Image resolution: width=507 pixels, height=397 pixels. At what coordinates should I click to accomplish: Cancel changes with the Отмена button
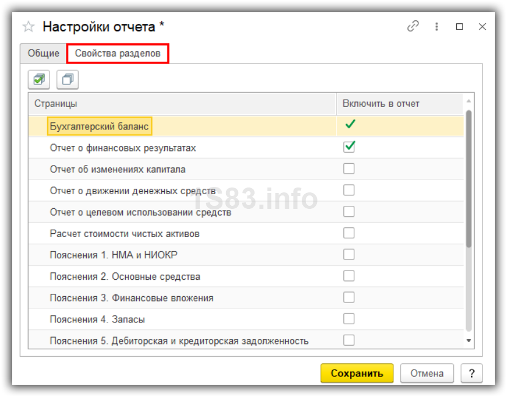tap(427, 373)
